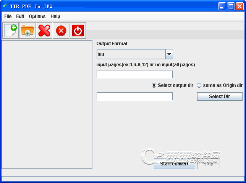246x183 pixels.
Task: Click the Select Dir button
Action: pyautogui.click(x=220, y=96)
